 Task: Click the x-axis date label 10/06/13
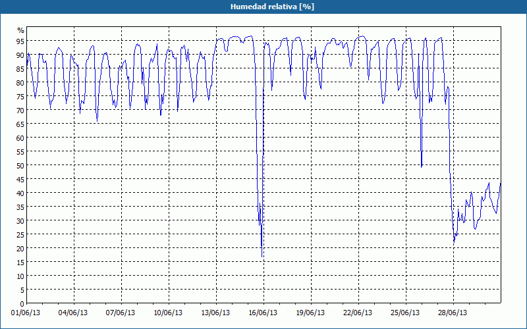[168, 313]
